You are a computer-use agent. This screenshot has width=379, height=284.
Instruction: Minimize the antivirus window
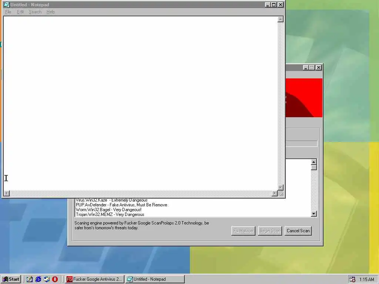coord(305,68)
